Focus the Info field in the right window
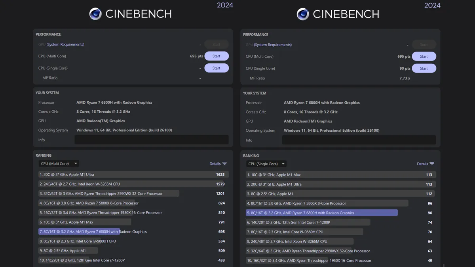Image resolution: width=475 pixels, height=267 pixels. pyautogui.click(x=359, y=140)
